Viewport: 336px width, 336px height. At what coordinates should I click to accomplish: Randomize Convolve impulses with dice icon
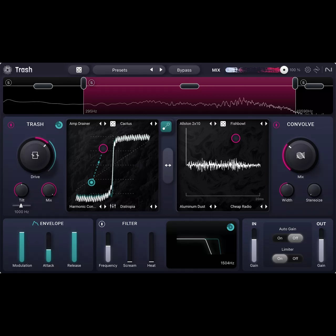(x=223, y=123)
